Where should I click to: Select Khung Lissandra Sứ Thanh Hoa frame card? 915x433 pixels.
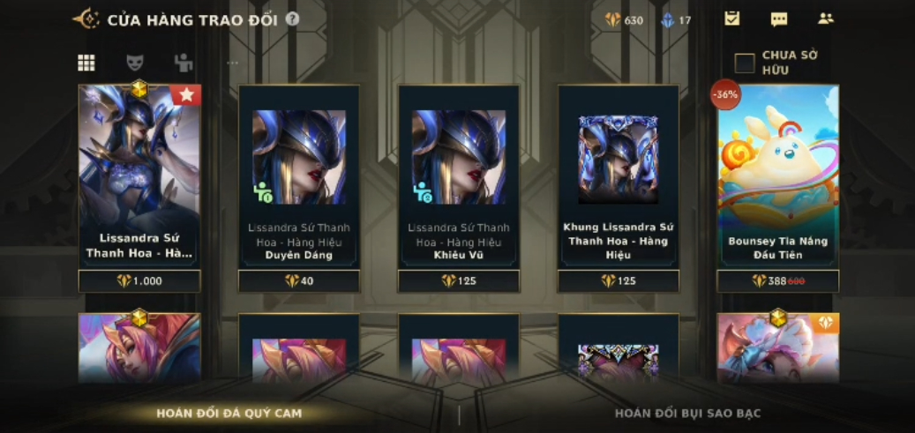tap(619, 177)
